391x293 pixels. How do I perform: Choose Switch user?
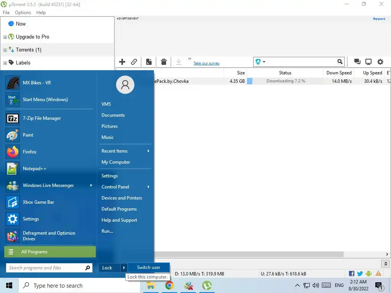pos(149,267)
